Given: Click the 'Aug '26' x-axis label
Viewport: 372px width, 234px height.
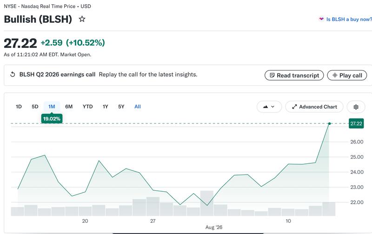Looking at the screenshot, I should 214,227.
